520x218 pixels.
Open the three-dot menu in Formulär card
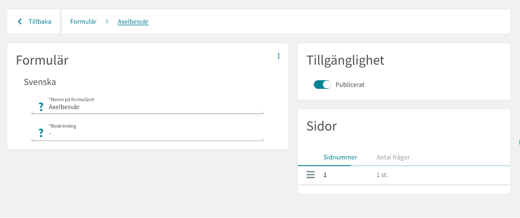click(x=278, y=56)
